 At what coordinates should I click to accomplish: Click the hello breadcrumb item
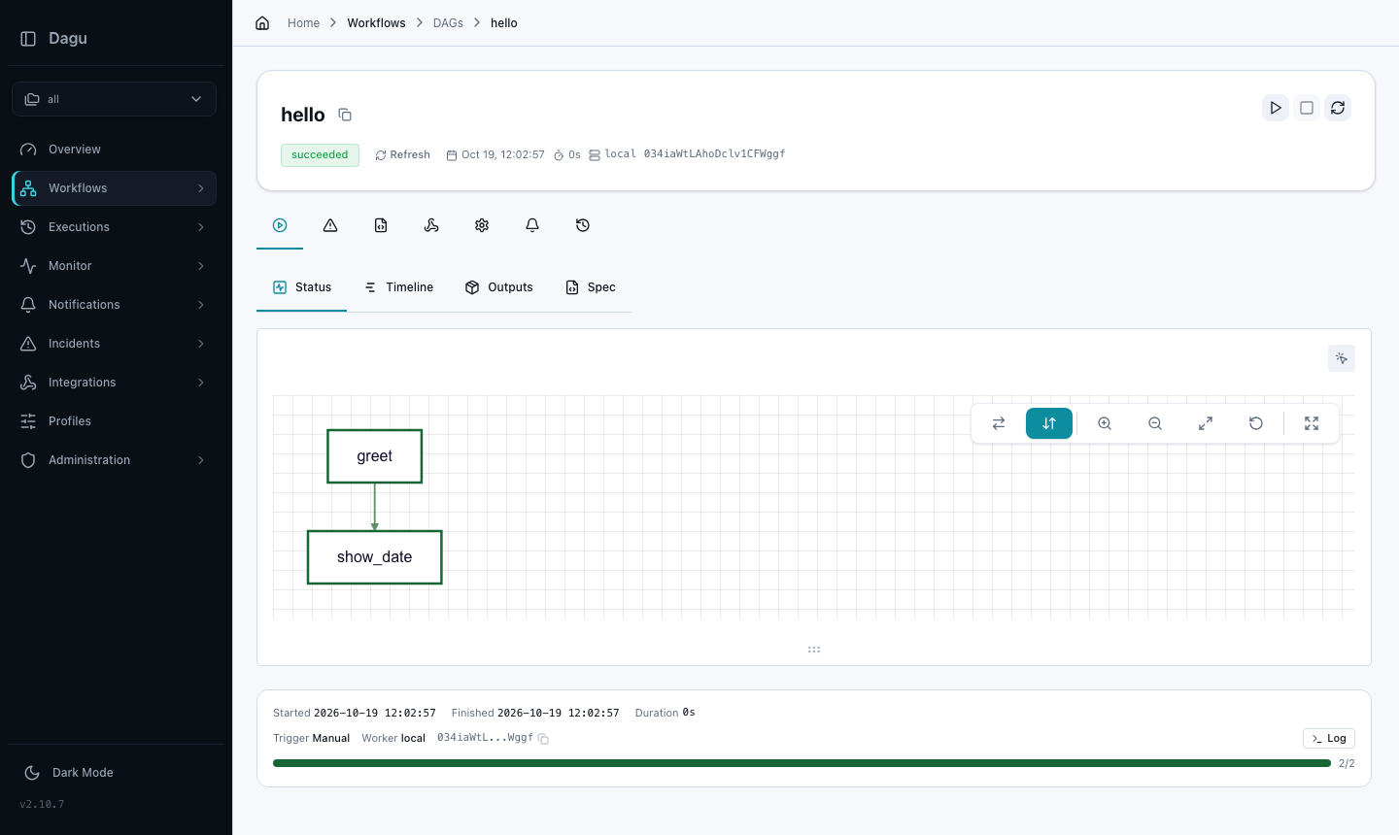coord(504,23)
